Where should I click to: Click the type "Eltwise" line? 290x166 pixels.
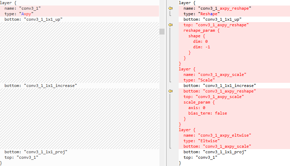pos(202,141)
